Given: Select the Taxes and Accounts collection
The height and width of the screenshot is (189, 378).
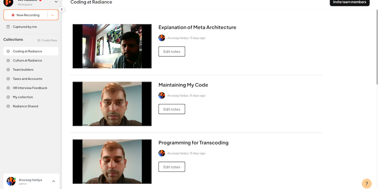Looking at the screenshot, I should pyautogui.click(x=27, y=79).
